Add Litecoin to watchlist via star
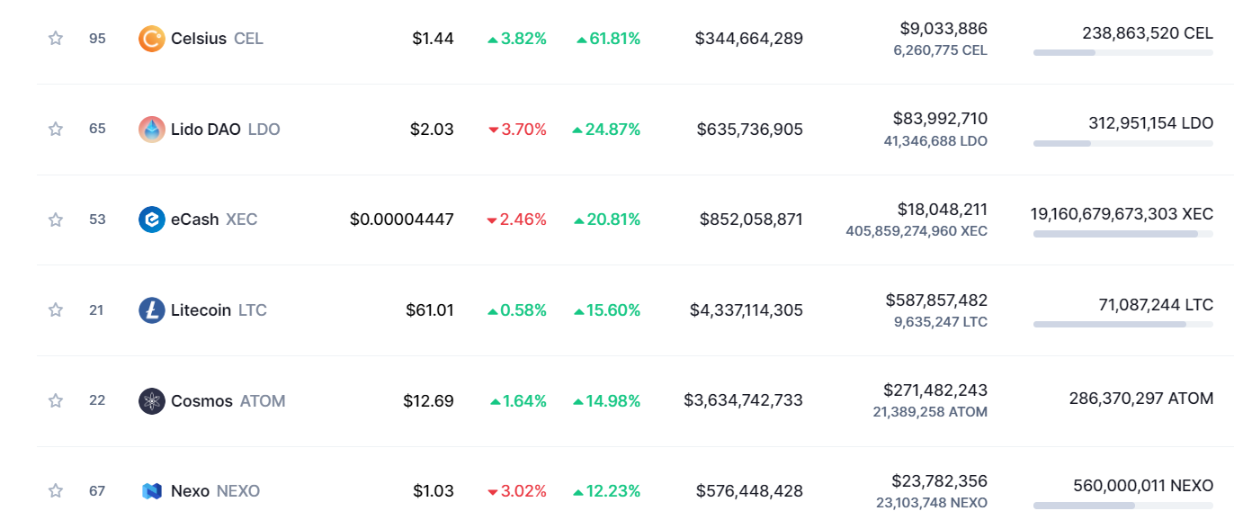 (56, 310)
